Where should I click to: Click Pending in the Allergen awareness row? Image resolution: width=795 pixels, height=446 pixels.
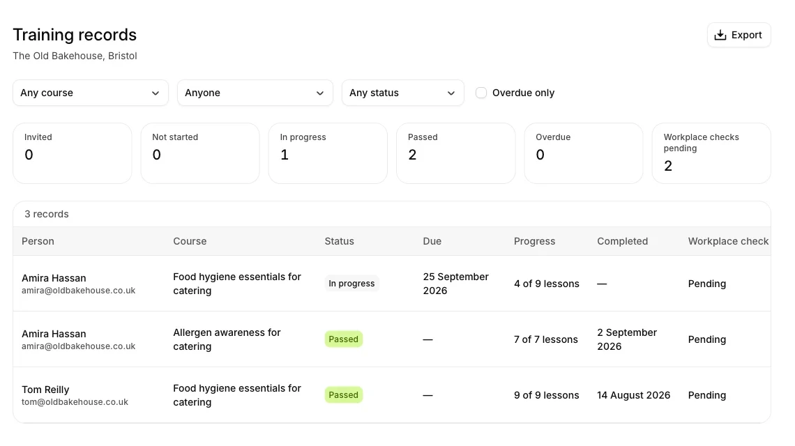[x=706, y=339]
